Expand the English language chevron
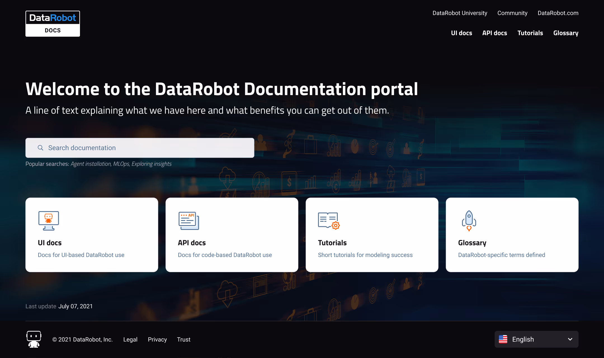 (x=570, y=339)
